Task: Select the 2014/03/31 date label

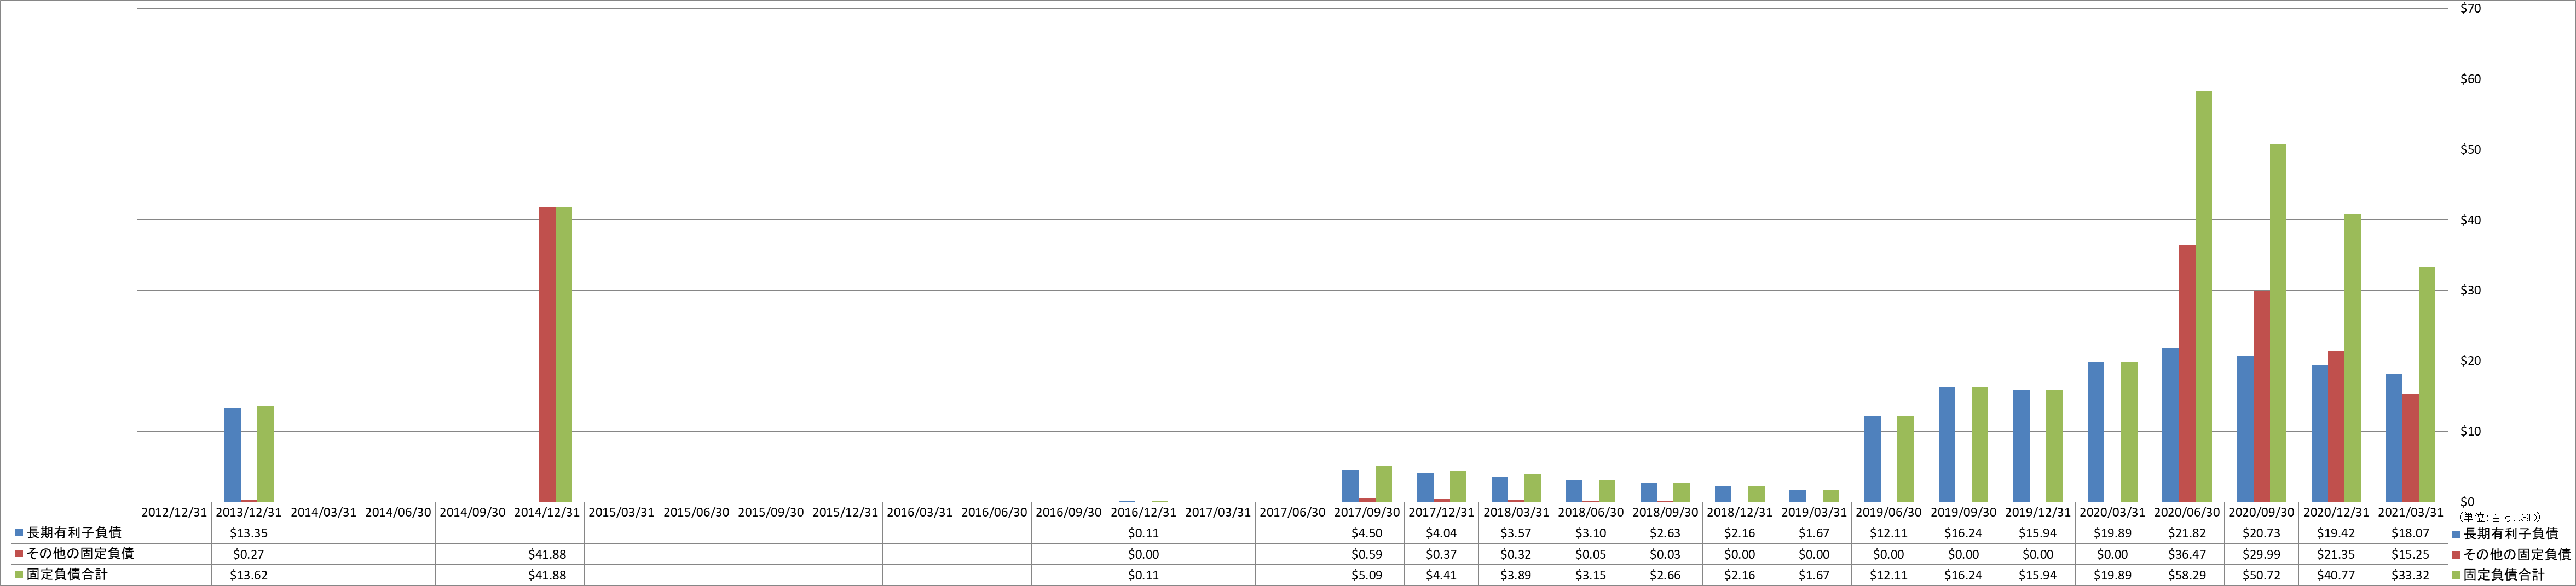Action: coord(323,512)
